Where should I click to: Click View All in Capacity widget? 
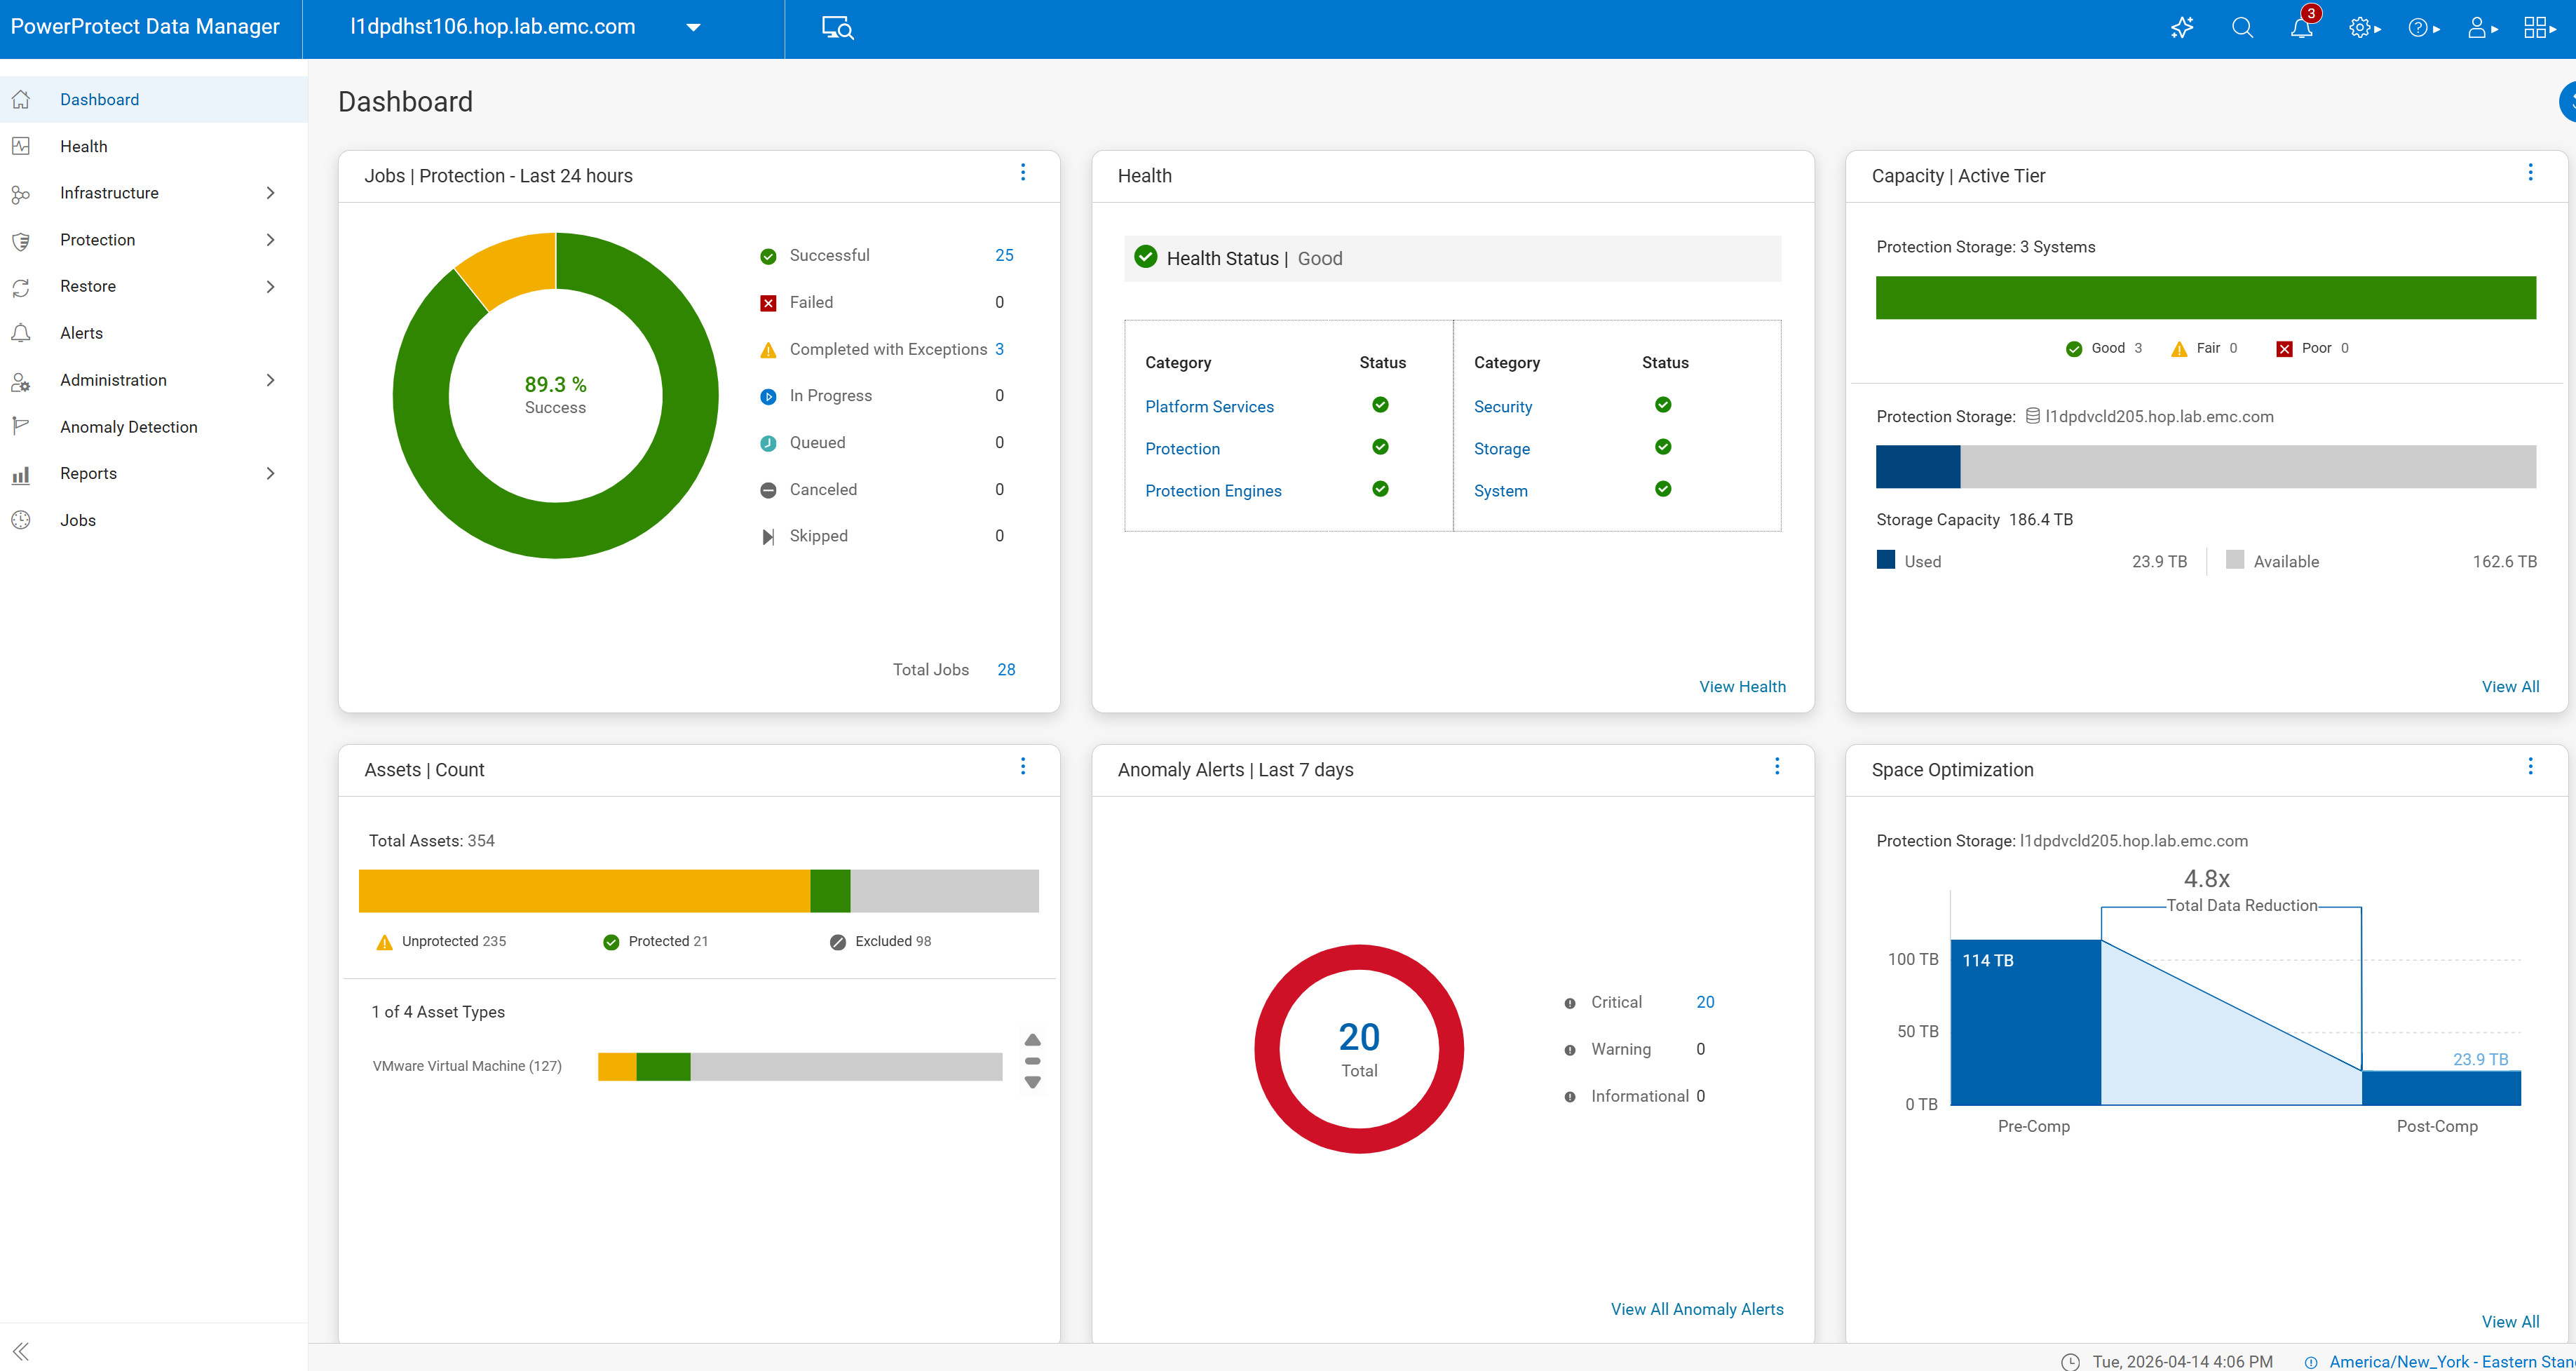coord(2510,686)
